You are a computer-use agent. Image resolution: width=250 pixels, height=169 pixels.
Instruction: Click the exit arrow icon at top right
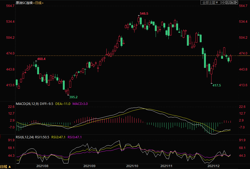click(x=236, y=2)
